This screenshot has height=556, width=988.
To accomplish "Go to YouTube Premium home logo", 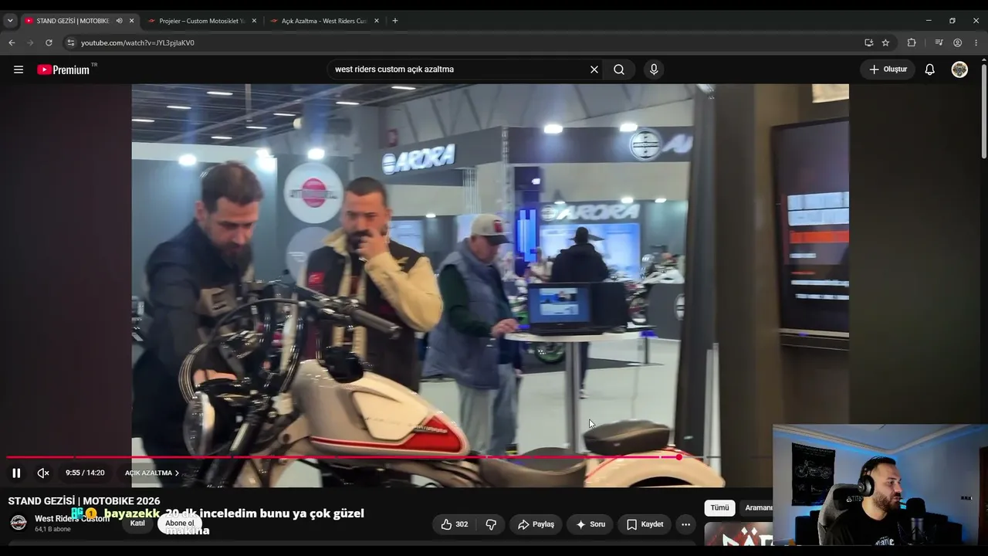I will [x=63, y=69].
